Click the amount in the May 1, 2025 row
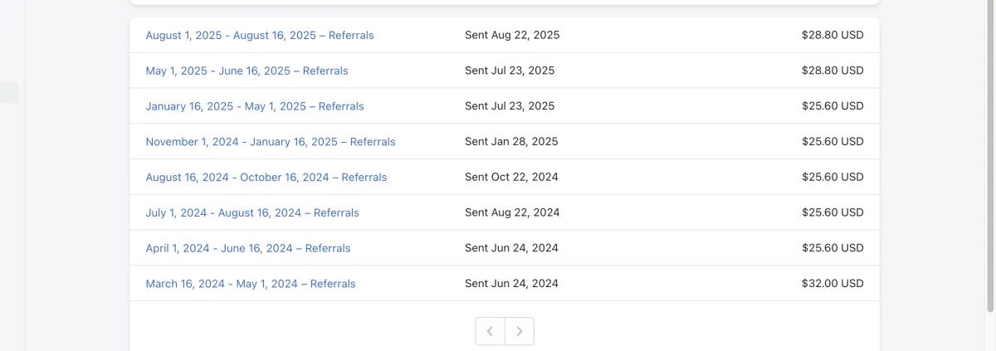This screenshot has height=351, width=996. (x=832, y=71)
